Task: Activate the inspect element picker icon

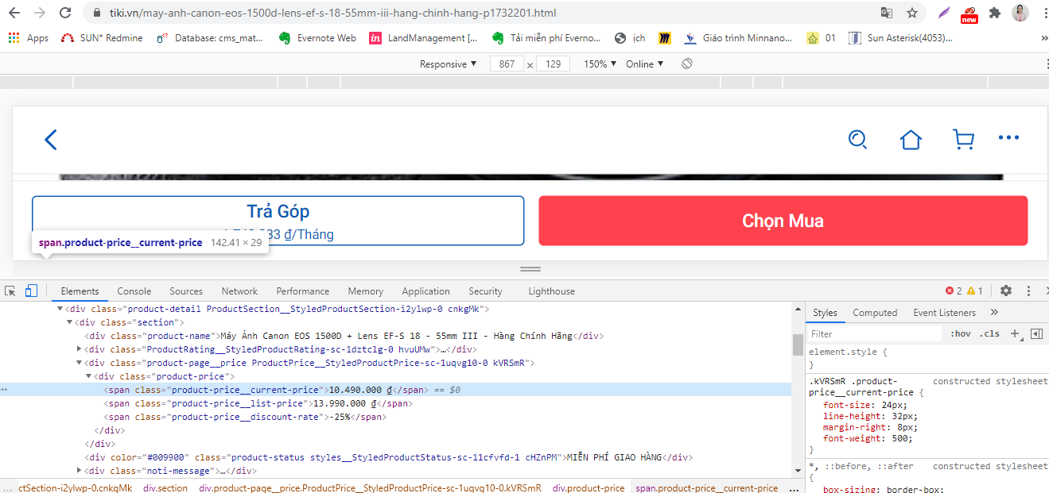Action: (x=10, y=291)
